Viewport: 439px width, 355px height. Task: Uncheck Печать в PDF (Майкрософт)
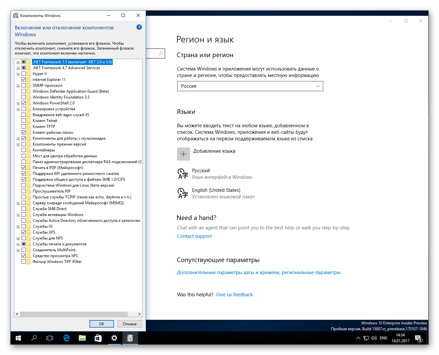[x=24, y=168]
